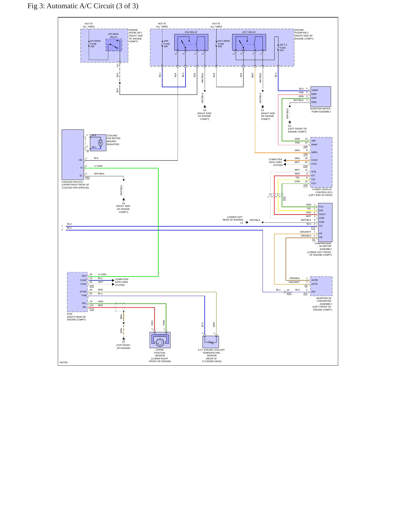Screen dimensions: 396x513
Task: Click the 'CANH' terminal on the ECM
Action: click(x=83, y=280)
